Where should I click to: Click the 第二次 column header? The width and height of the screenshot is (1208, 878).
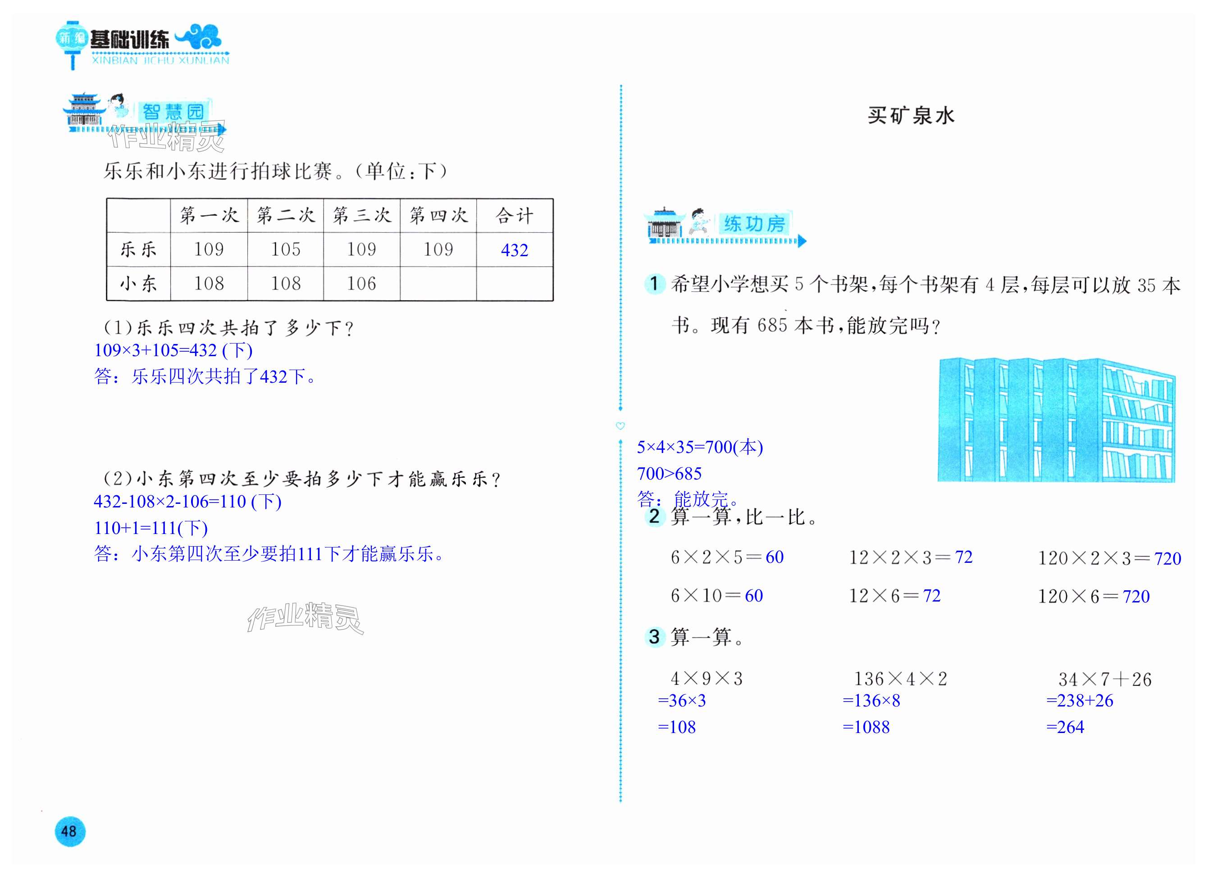coord(286,216)
